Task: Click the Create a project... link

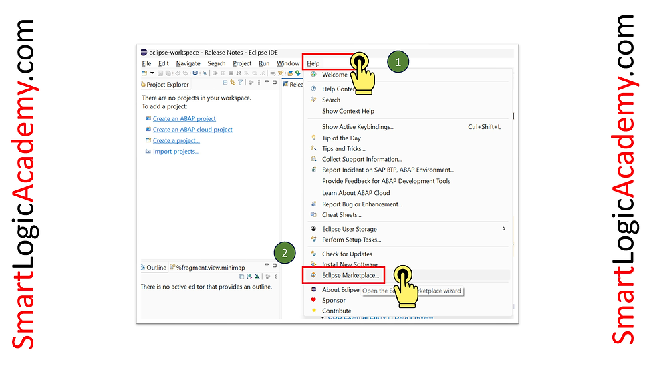Action: coord(176,140)
